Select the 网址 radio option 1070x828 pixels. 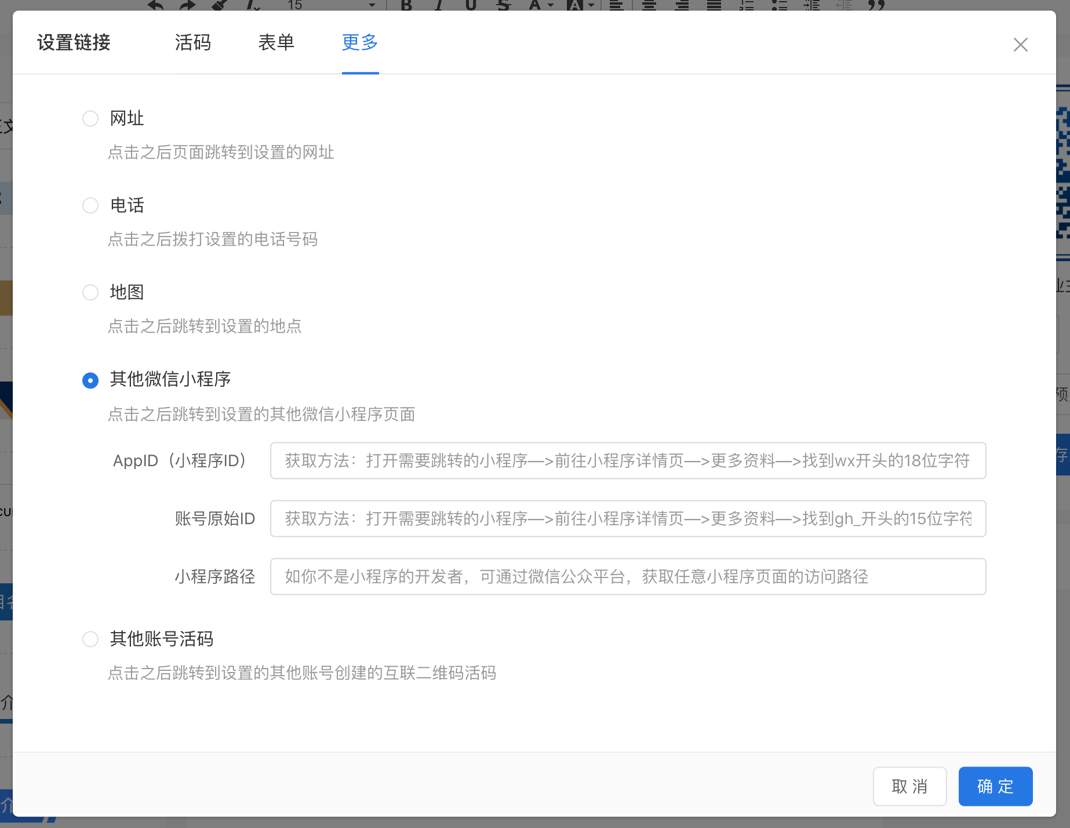[x=90, y=119]
